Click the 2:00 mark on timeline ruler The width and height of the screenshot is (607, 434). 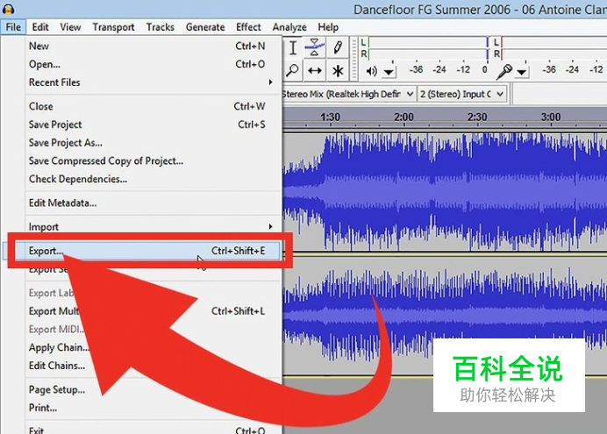403,117
